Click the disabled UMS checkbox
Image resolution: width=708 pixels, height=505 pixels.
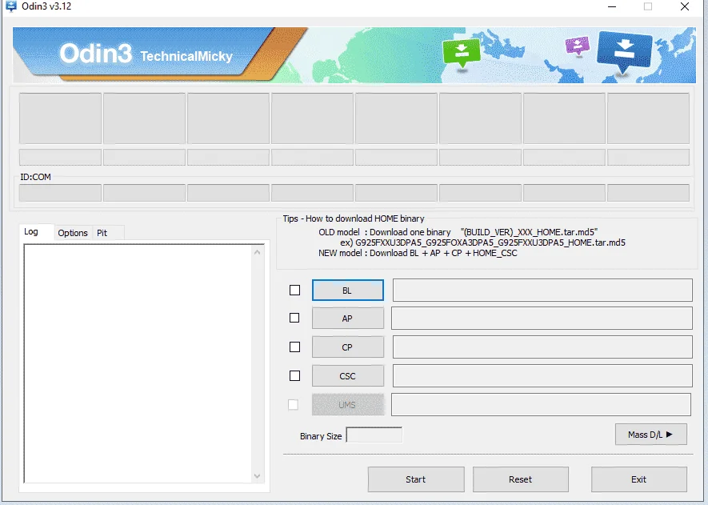293,405
